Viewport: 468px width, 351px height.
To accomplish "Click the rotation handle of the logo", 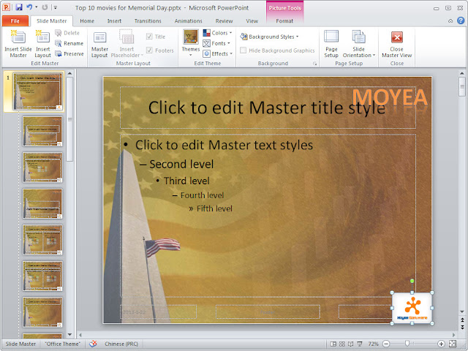I will 412,281.
